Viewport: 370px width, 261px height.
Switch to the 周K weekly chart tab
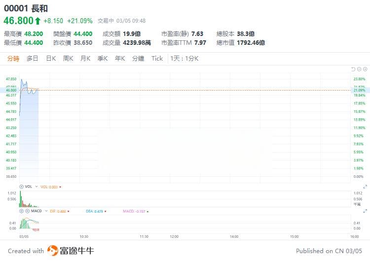click(68, 59)
